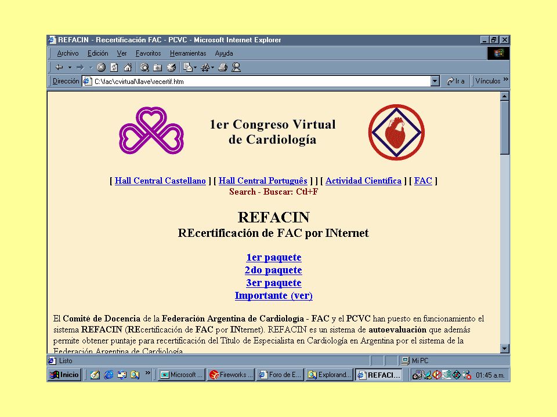Follow the Hall Central Português link
The width and height of the screenshot is (557, 417).
(x=263, y=181)
